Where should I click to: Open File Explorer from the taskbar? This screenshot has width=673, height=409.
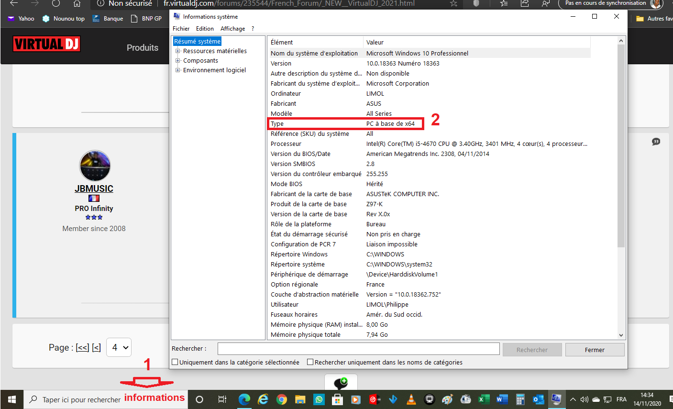coord(300,399)
